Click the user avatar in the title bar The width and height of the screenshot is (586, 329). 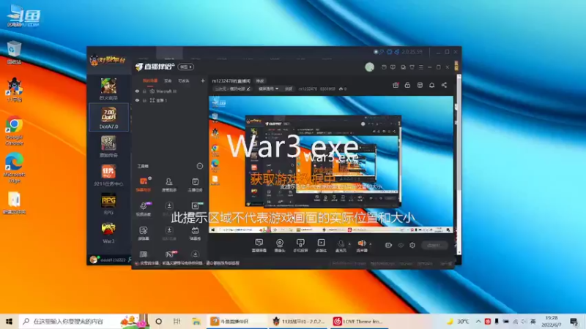pyautogui.click(x=370, y=67)
